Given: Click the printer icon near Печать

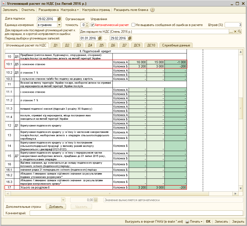Looking at the screenshot, I should pyautogui.click(x=187, y=222).
